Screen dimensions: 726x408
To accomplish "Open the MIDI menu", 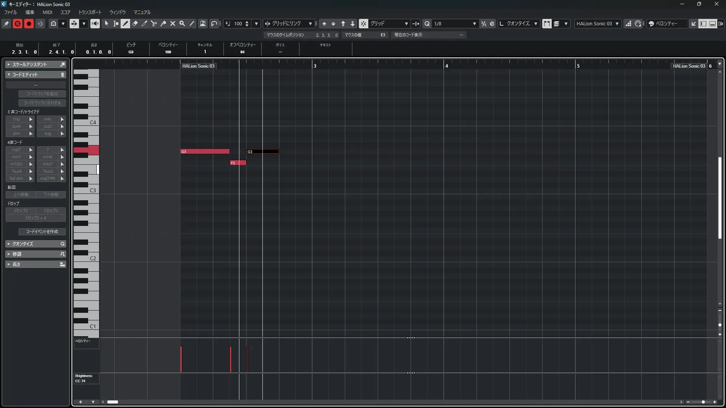I will point(47,12).
